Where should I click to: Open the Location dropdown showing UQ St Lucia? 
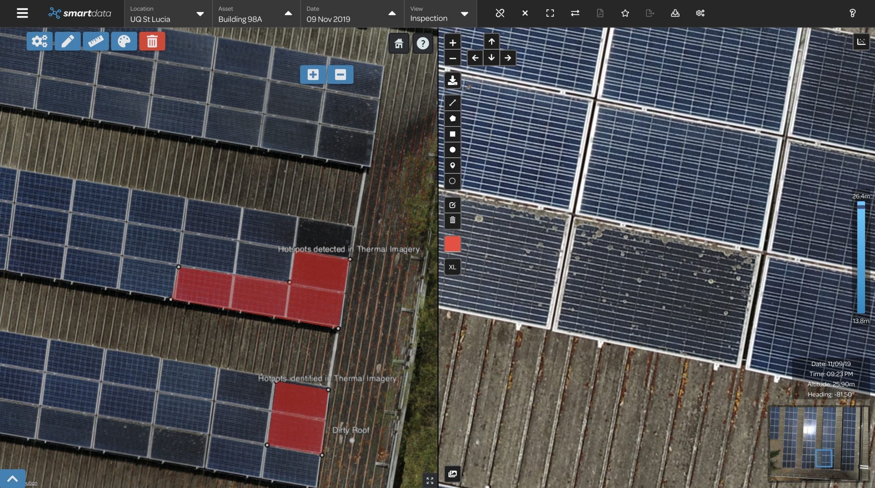click(200, 14)
